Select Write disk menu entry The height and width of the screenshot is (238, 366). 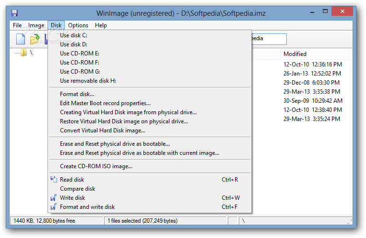click(x=150, y=198)
